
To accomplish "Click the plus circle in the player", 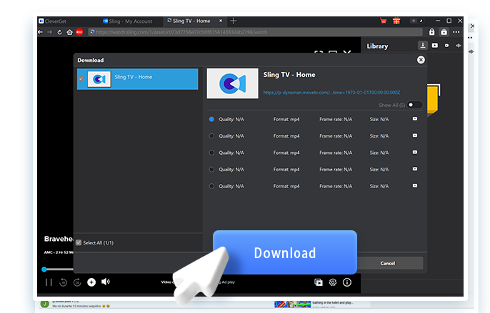I will 91,282.
